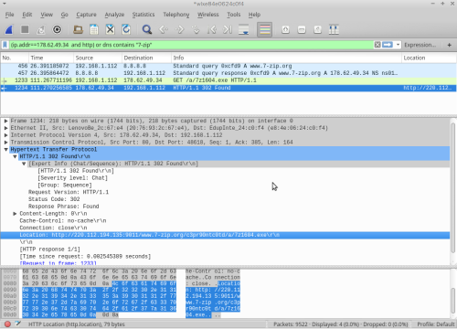Restart the current capture

coord(41,29)
